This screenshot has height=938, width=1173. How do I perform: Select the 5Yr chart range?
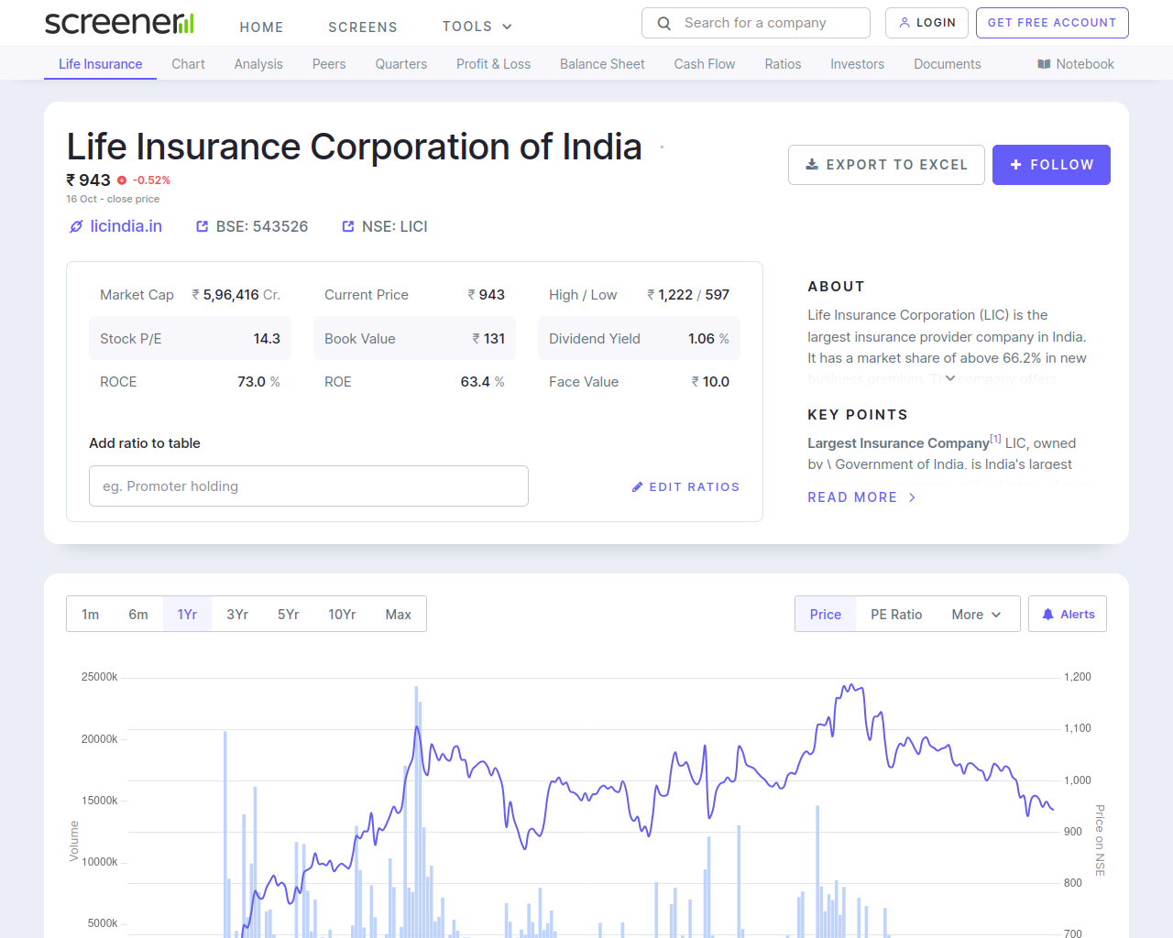coord(289,615)
